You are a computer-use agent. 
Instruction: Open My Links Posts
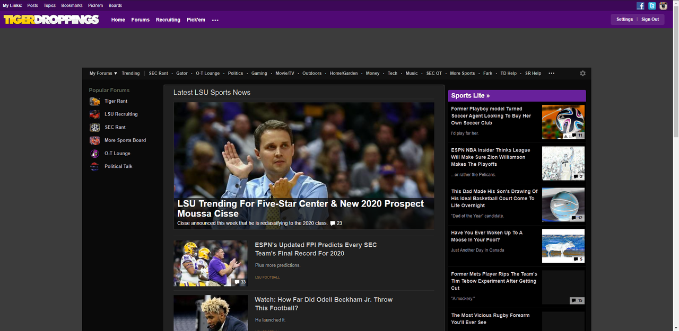click(x=32, y=6)
